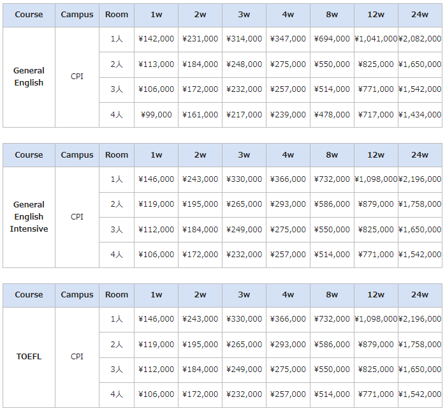The height and width of the screenshot is (411, 445).
Task: Select the ¥99,000 price cell
Action: click(156, 115)
